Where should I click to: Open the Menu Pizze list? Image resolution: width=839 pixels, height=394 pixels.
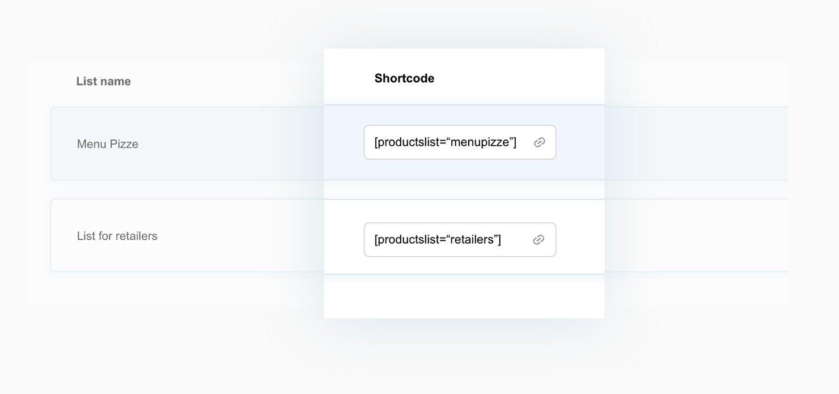coord(108,144)
